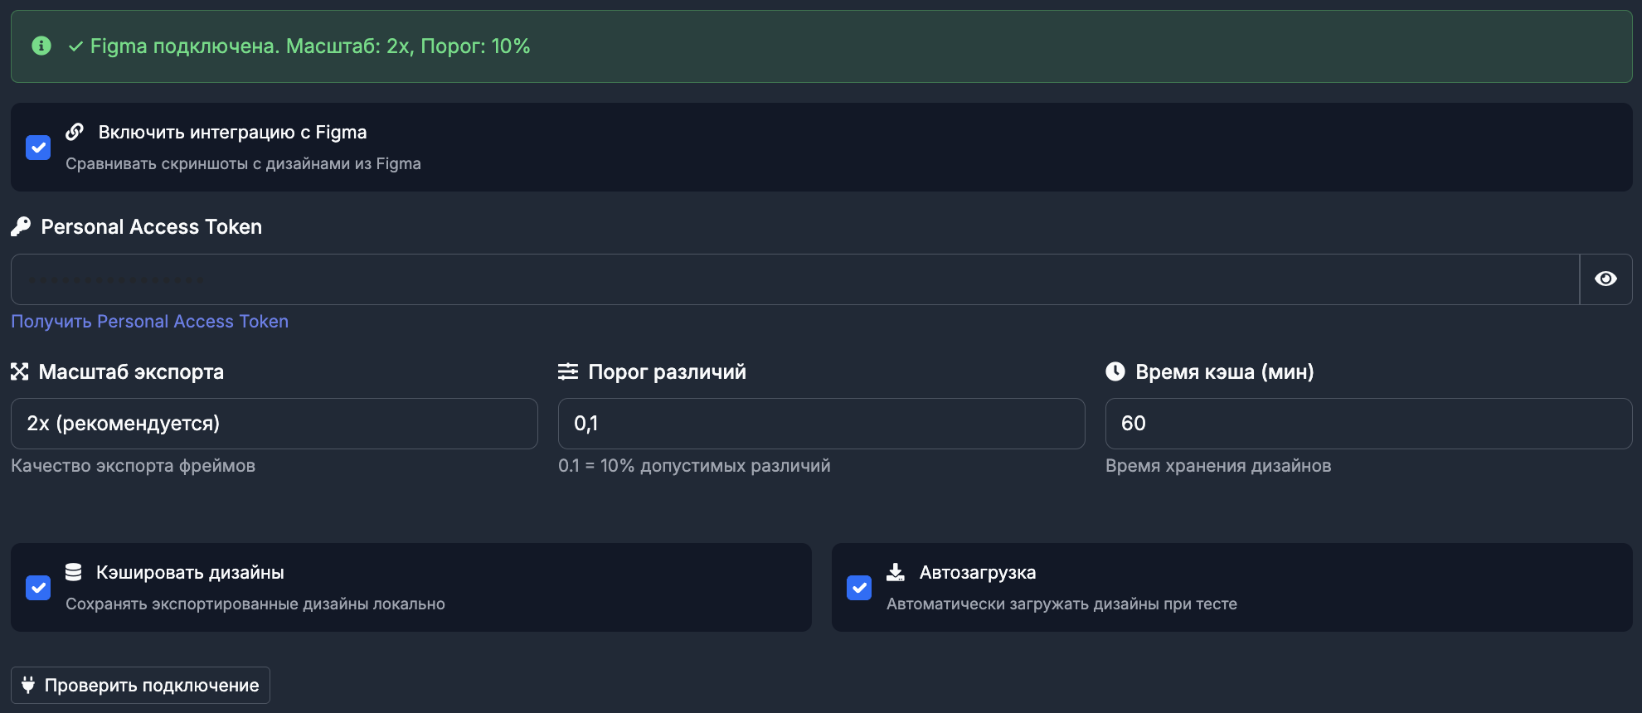Image resolution: width=1642 pixels, height=713 pixels.
Task: Open the Получить Personal Access Token link
Action: coord(150,322)
